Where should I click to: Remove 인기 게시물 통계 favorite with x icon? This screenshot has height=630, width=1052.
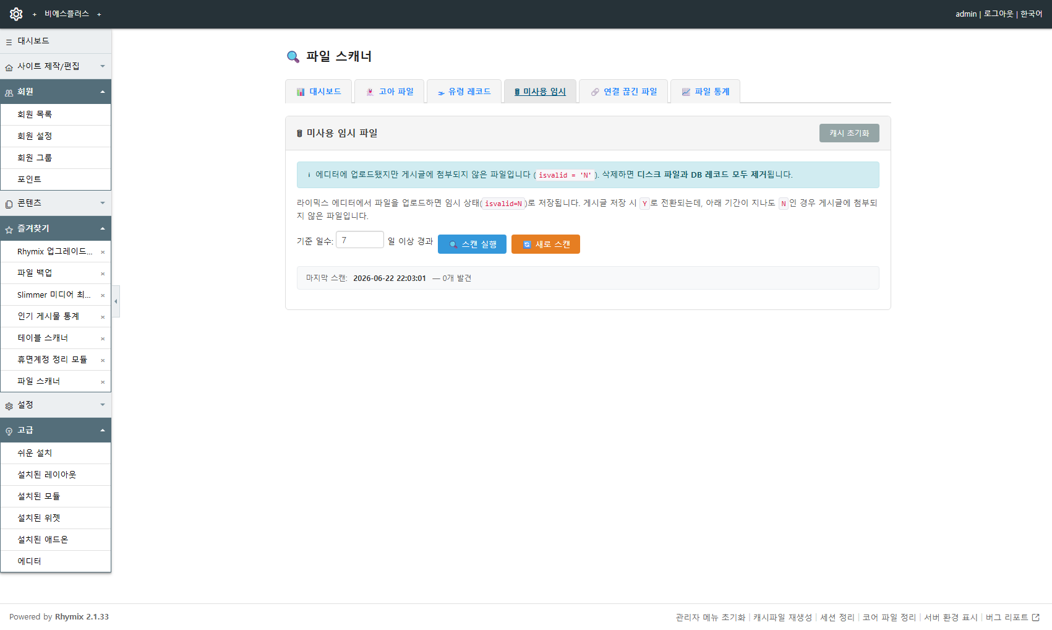click(103, 317)
